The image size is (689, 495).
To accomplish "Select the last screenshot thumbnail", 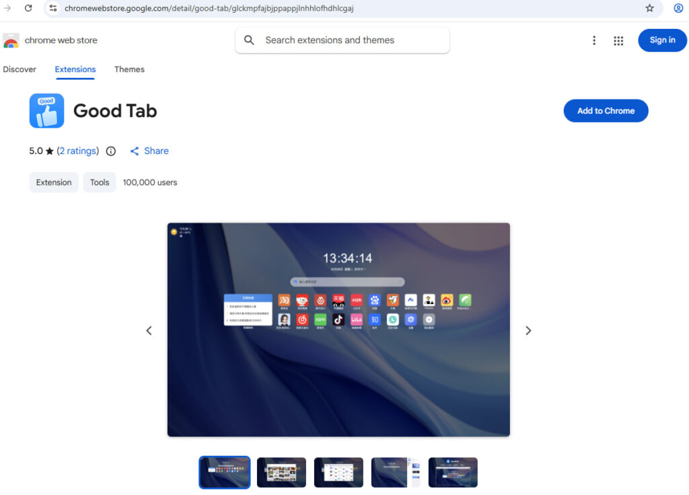I will click(453, 472).
